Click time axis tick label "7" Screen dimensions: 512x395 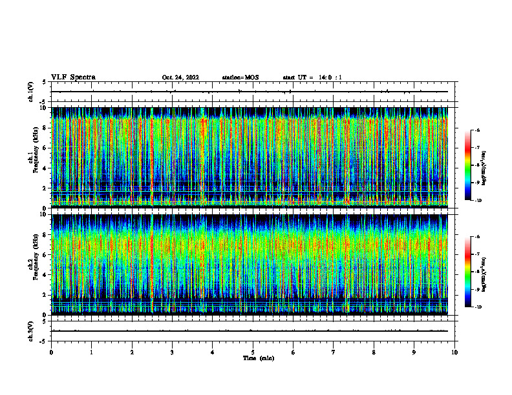click(x=333, y=352)
